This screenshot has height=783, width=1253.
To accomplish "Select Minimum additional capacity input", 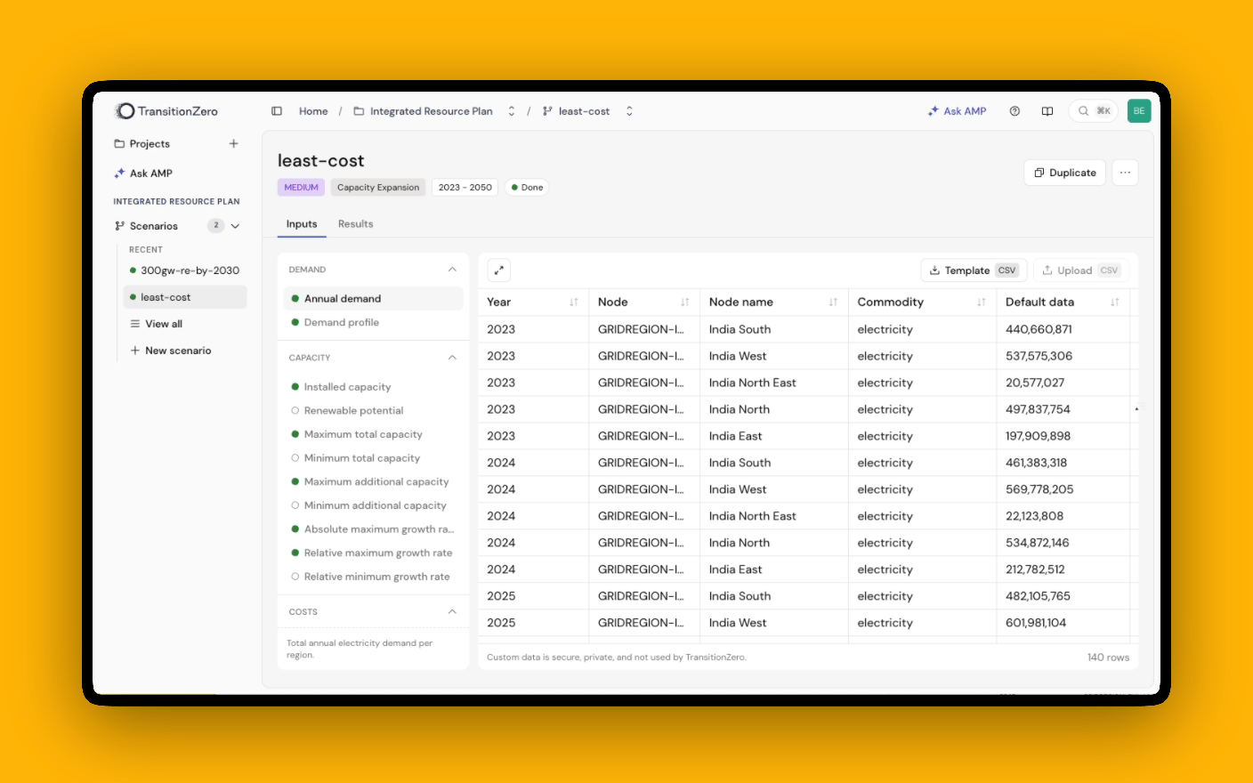I will click(374, 505).
